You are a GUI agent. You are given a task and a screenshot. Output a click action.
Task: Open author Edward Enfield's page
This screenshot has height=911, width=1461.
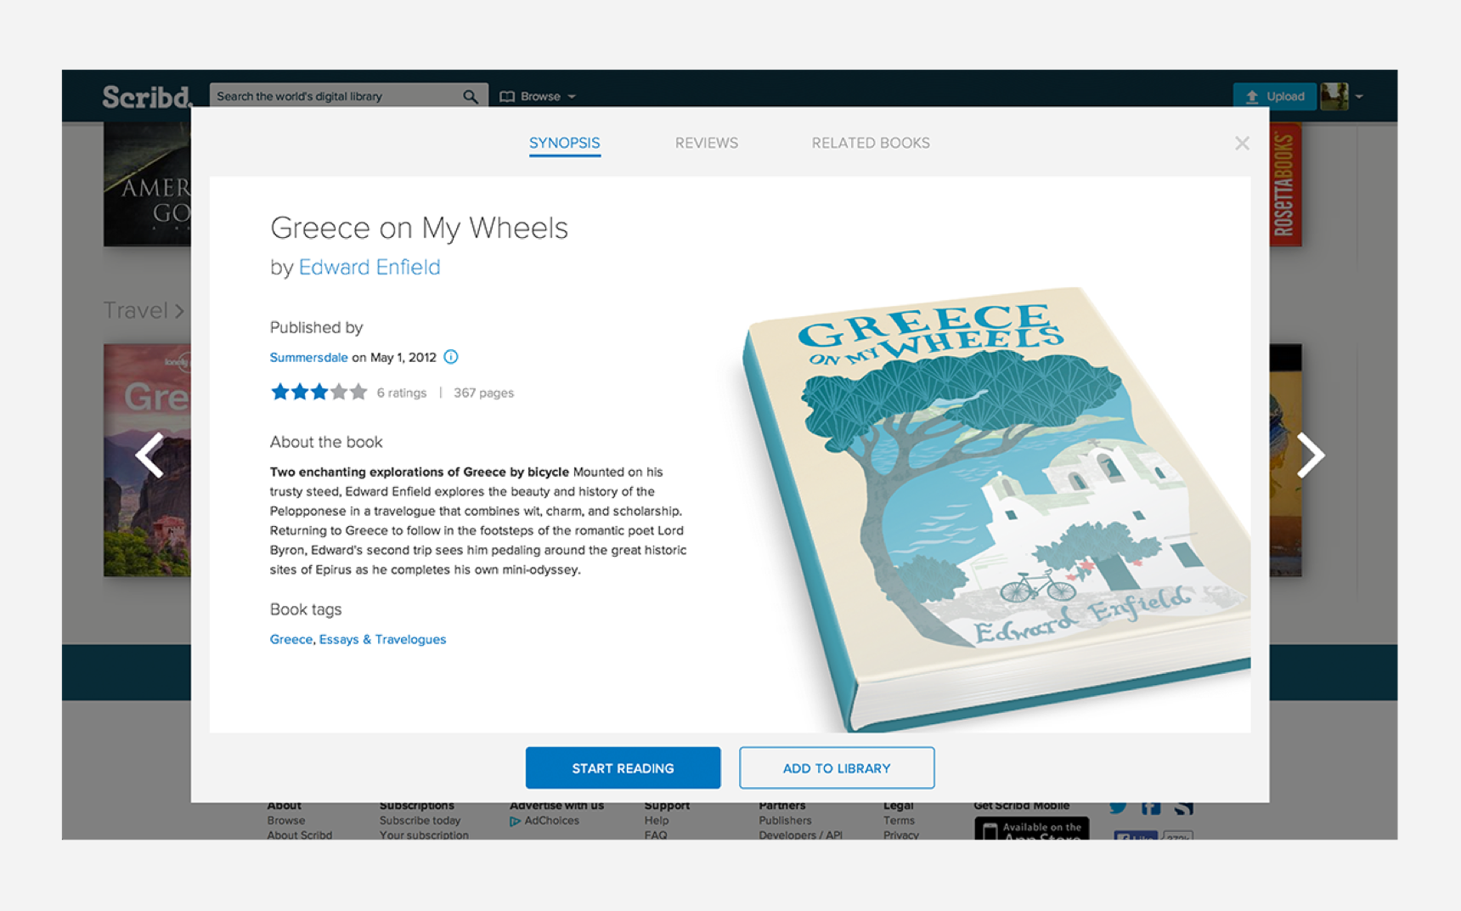[369, 267]
